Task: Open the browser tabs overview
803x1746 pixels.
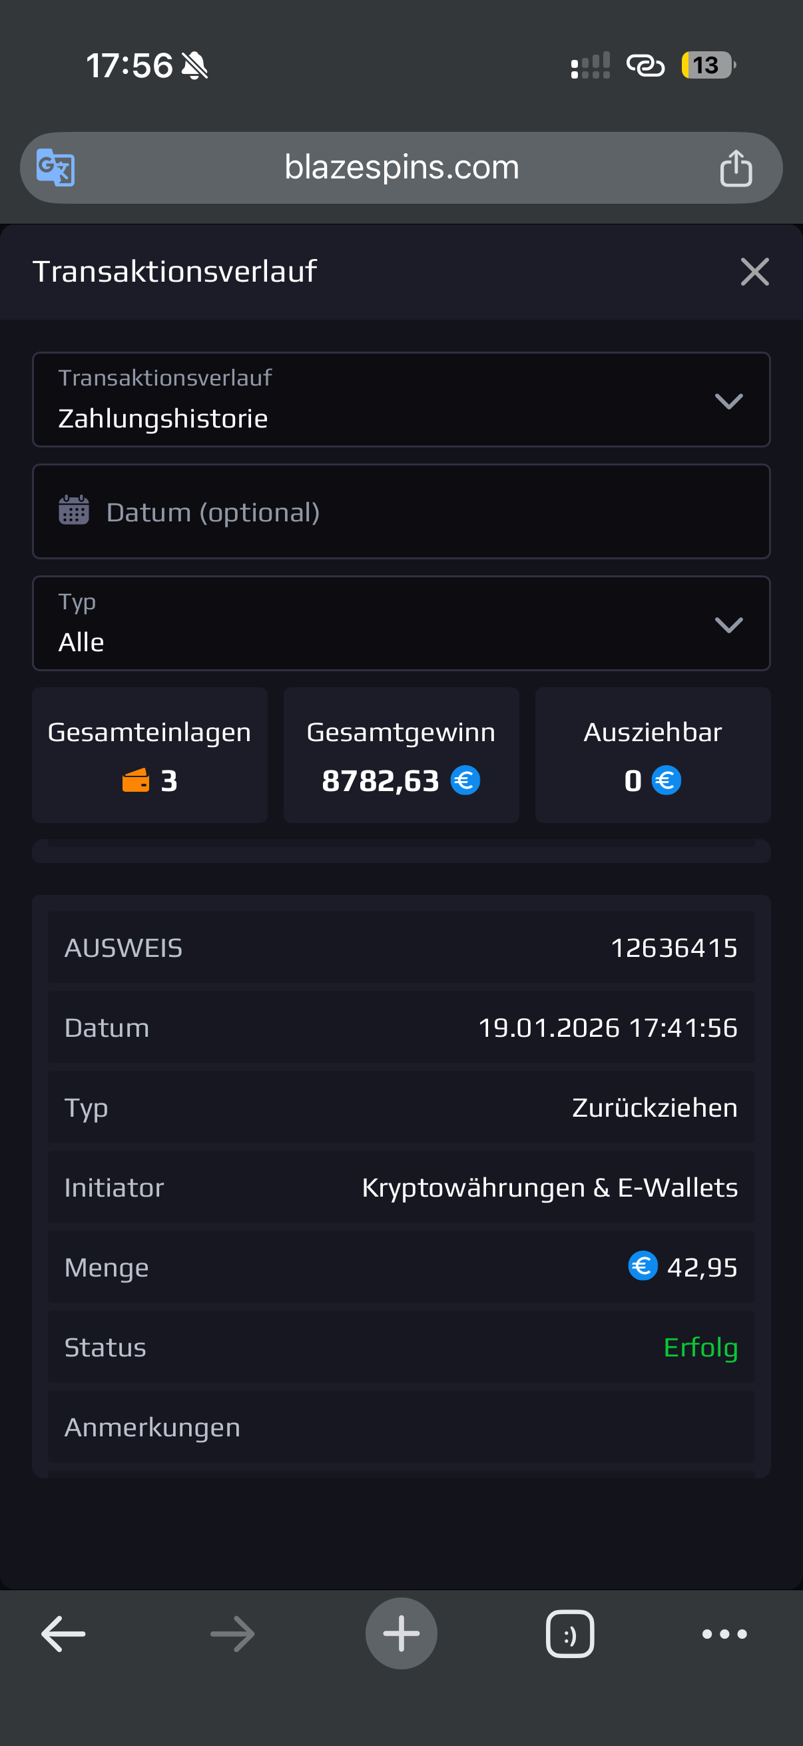Action: 570,1633
